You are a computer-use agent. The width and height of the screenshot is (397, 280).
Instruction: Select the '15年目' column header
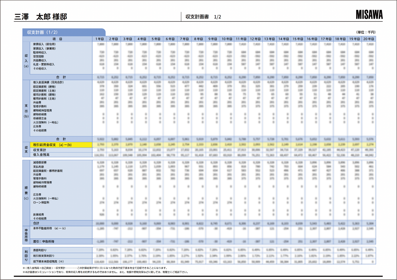(298, 39)
